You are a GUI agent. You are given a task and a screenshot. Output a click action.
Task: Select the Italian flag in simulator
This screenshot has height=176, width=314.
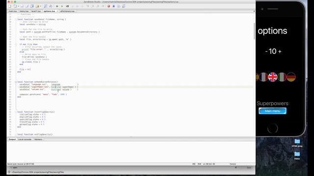point(282,77)
